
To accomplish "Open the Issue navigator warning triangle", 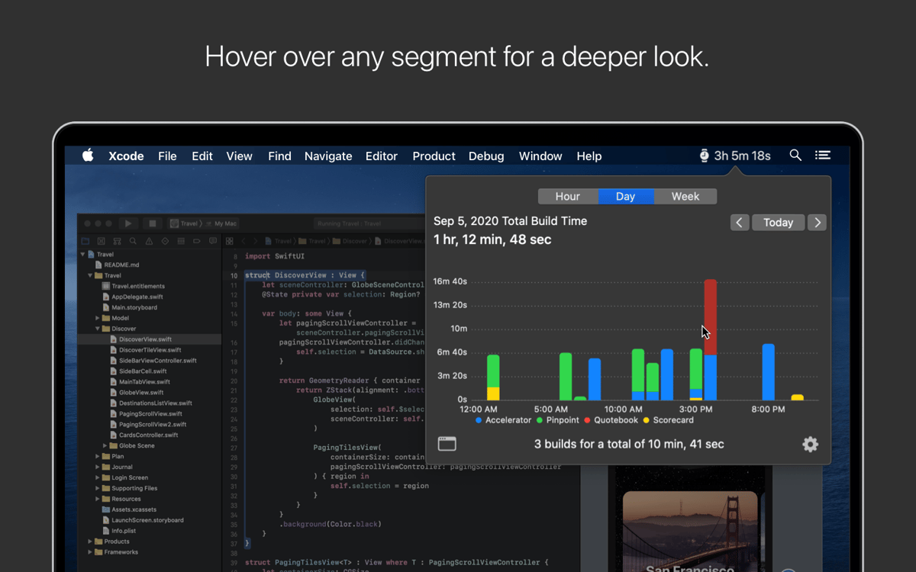I will [x=149, y=240].
